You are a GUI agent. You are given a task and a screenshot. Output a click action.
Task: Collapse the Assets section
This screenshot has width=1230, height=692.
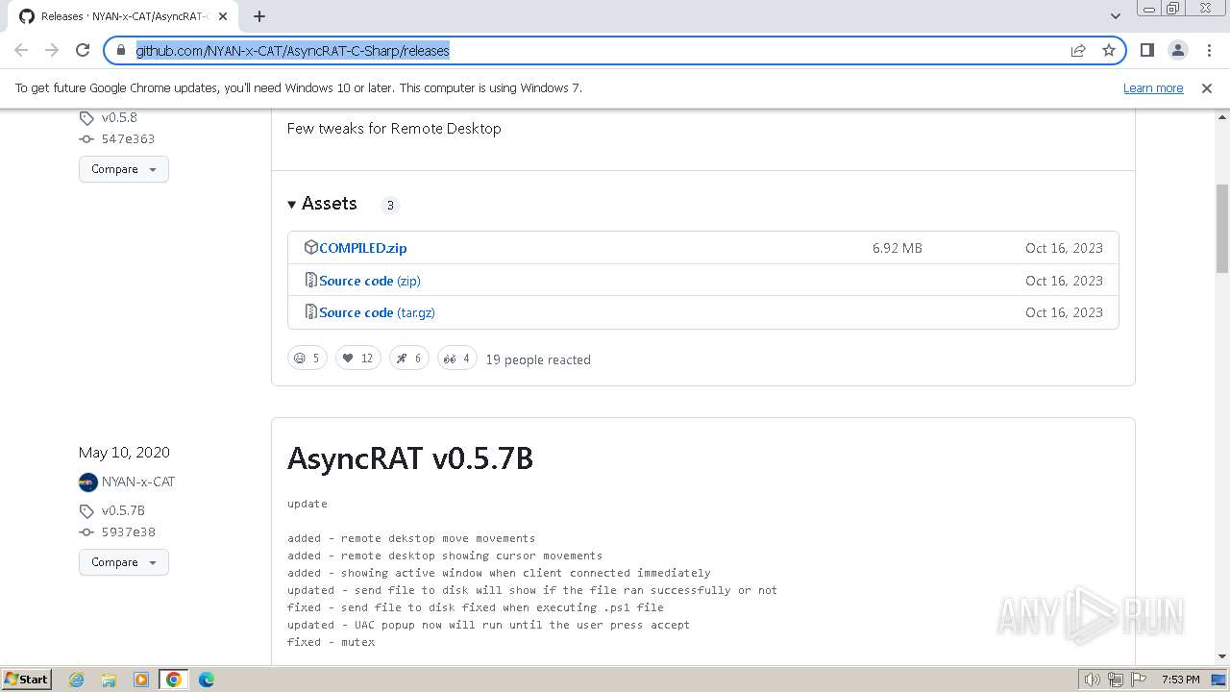pyautogui.click(x=322, y=204)
